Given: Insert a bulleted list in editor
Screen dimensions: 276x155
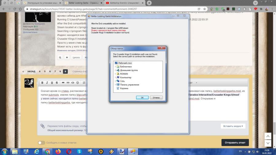Looking at the screenshot, I should click(84, 83).
